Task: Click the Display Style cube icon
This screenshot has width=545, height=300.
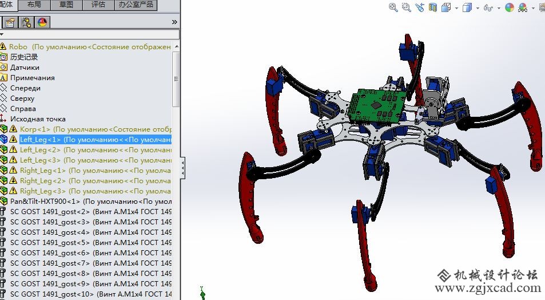Action: pyautogui.click(x=467, y=7)
